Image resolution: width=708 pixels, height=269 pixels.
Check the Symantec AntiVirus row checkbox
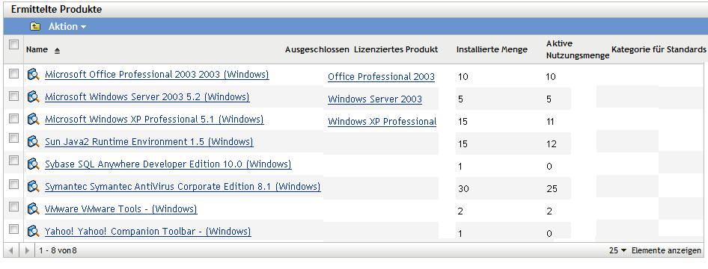point(14,184)
